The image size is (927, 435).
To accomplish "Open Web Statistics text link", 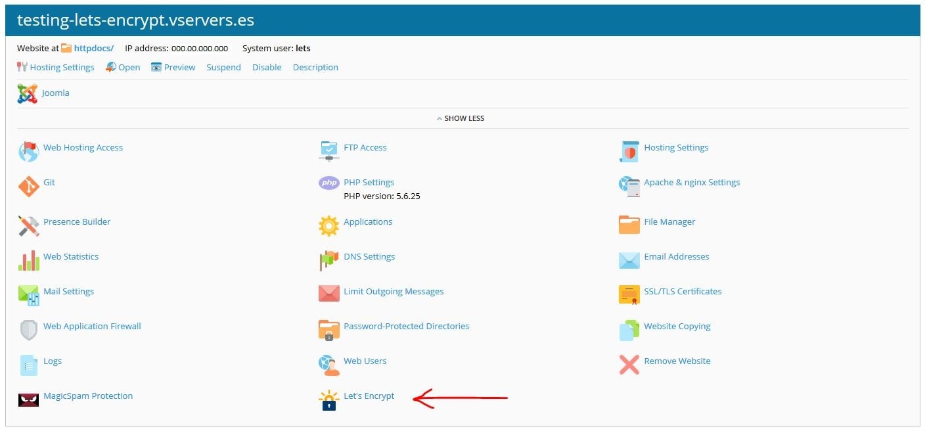I will coord(71,256).
